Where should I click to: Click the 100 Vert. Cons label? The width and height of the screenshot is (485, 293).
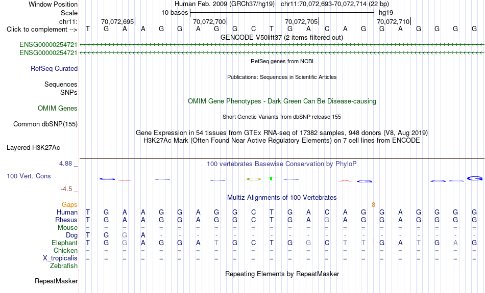(x=29, y=176)
